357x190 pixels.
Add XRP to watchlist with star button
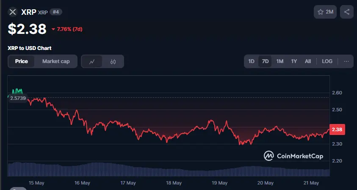tap(325, 12)
